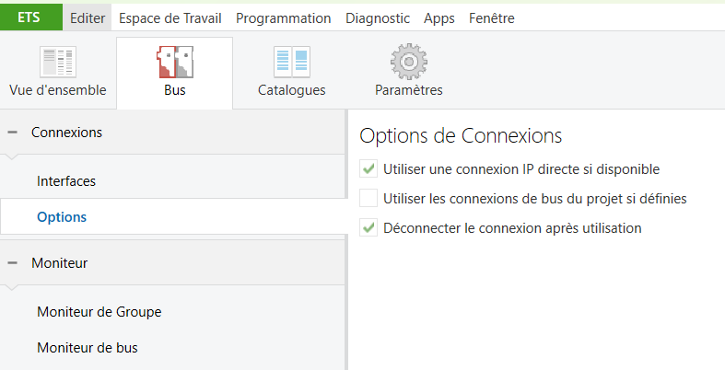The height and width of the screenshot is (370, 725).
Task: Open the Fenêtre menu
Action: pos(492,18)
